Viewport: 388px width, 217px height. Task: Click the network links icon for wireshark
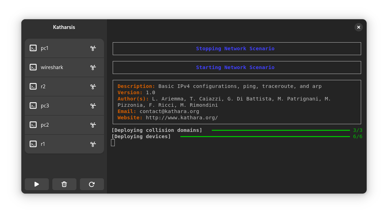(x=93, y=67)
